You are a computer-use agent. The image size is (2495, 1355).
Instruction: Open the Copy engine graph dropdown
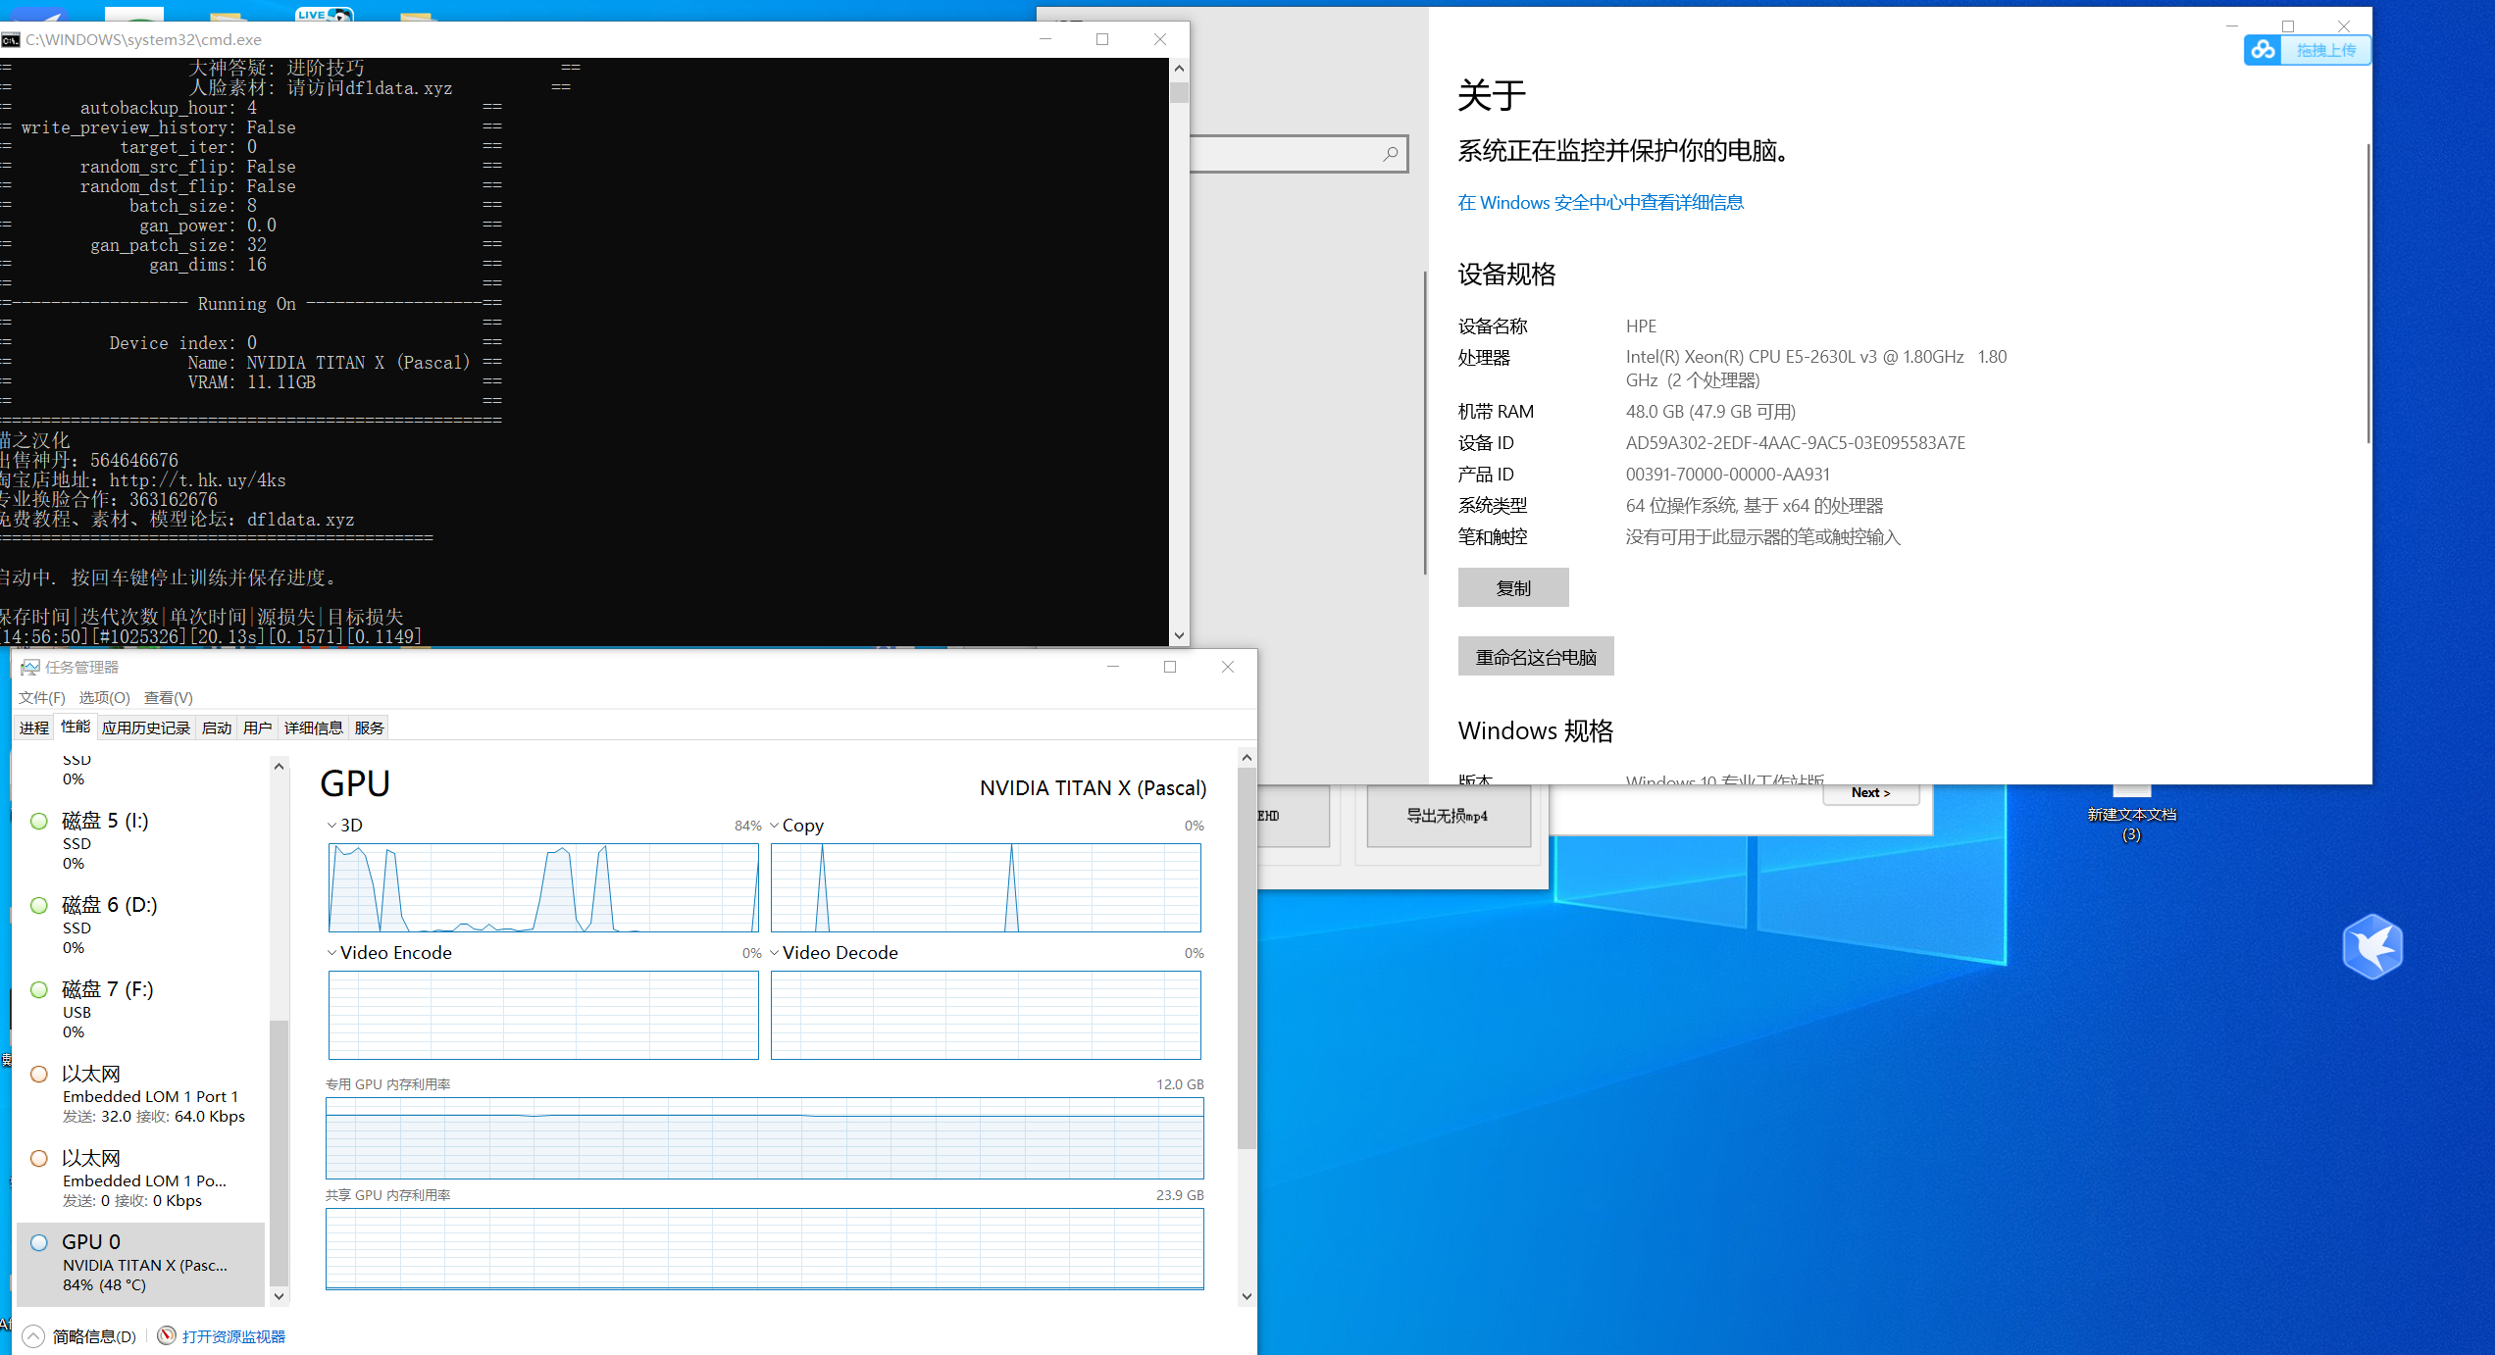(x=796, y=826)
